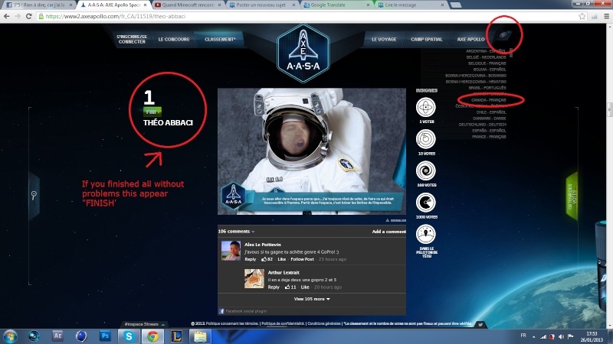Viewport: 613px width, 344px height.
Task: Click the 1000 Votes badge icon
Action: click(x=426, y=203)
